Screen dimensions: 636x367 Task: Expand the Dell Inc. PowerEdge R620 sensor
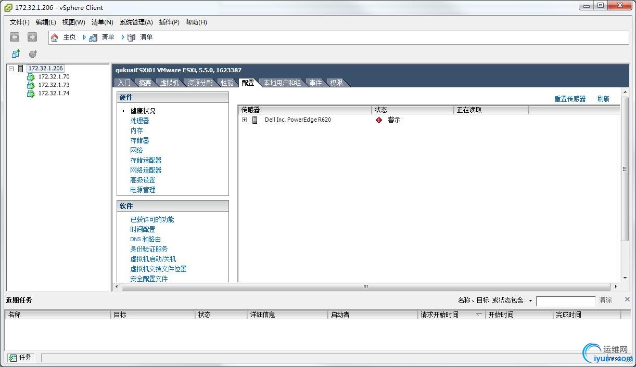244,120
